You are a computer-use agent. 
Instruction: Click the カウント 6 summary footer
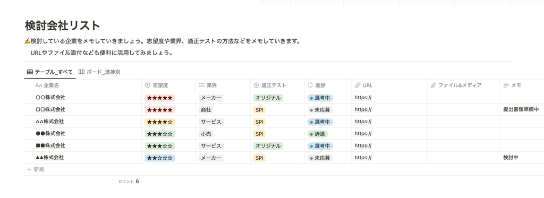coord(129,182)
